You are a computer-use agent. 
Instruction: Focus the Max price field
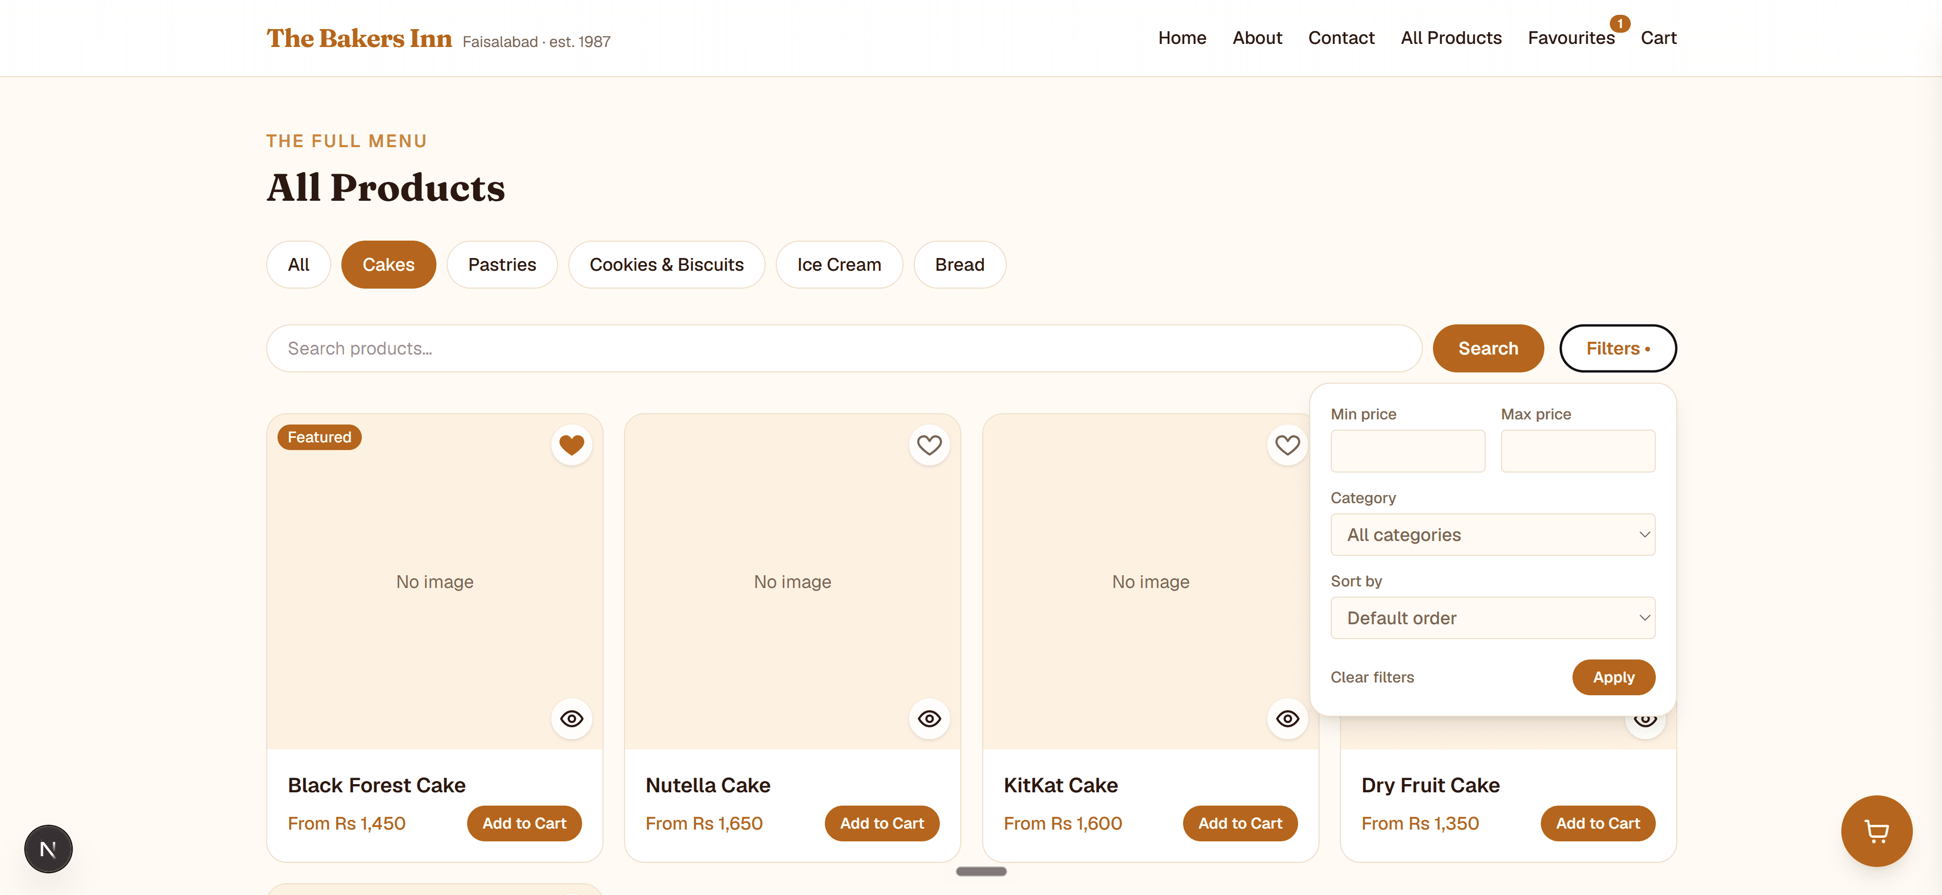click(1578, 451)
